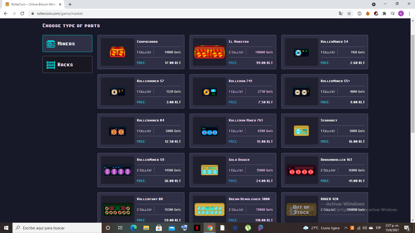
Task: Click the RollerFury B8 miner icon
Action: point(117,209)
